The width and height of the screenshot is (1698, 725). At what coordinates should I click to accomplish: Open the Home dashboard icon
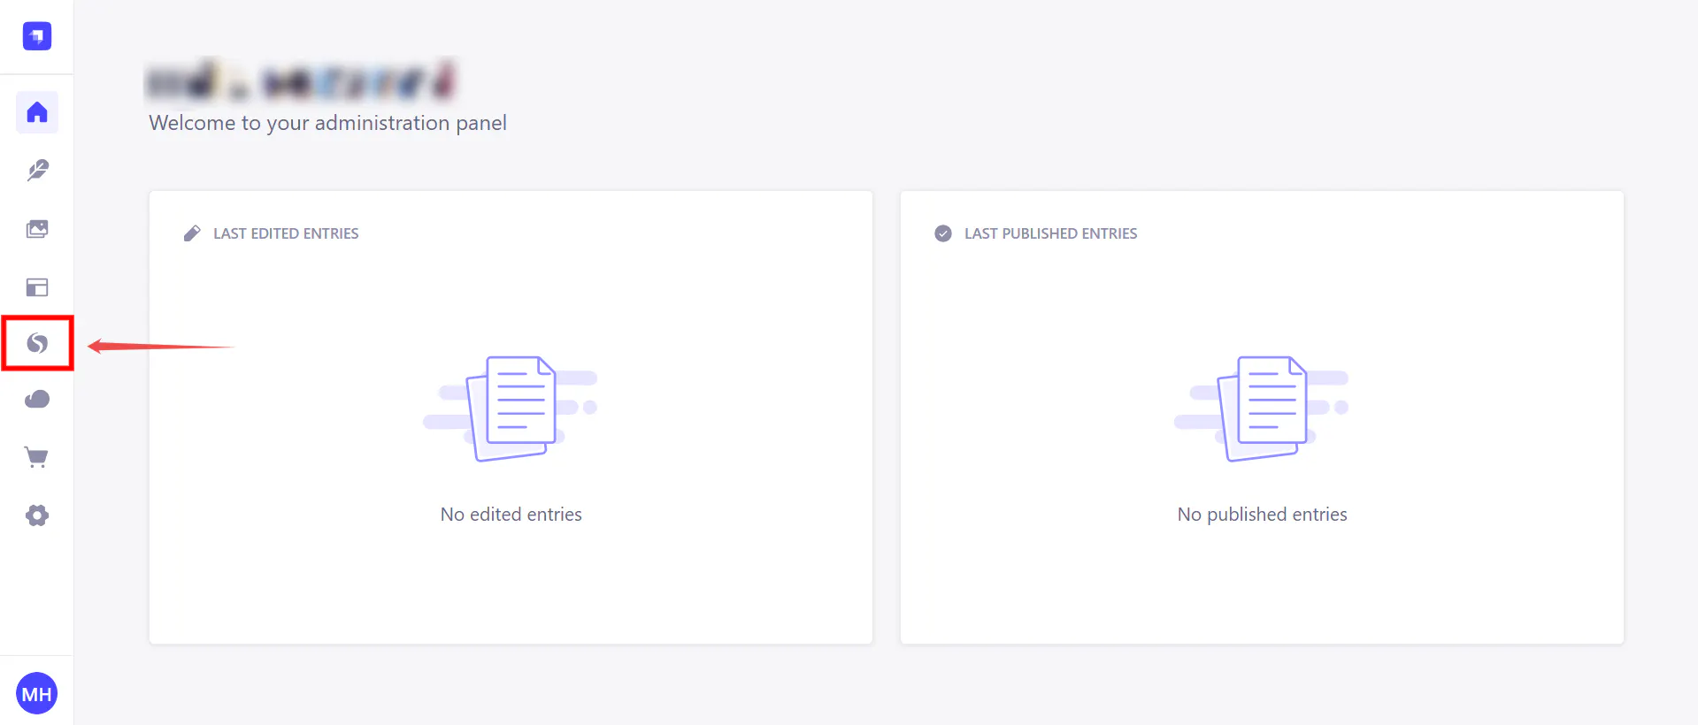pyautogui.click(x=37, y=112)
